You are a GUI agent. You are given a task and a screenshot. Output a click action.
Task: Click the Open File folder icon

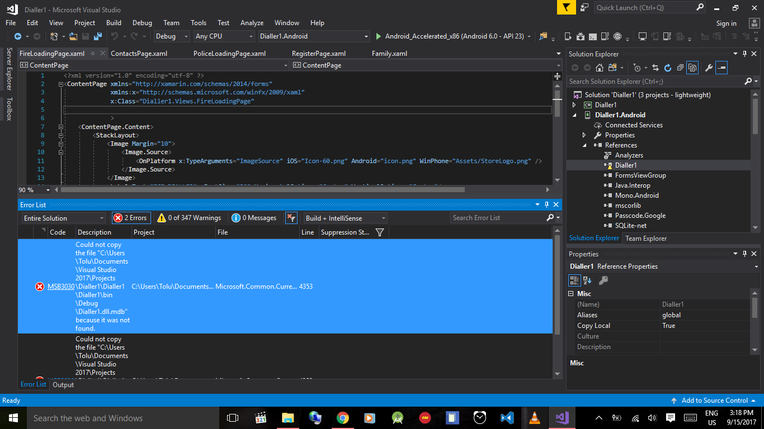click(73, 36)
